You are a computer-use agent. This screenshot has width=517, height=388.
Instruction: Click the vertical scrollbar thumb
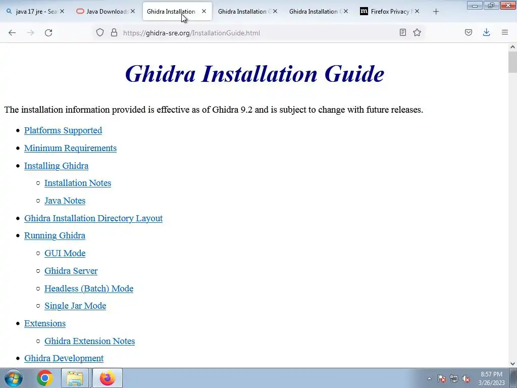[x=512, y=62]
